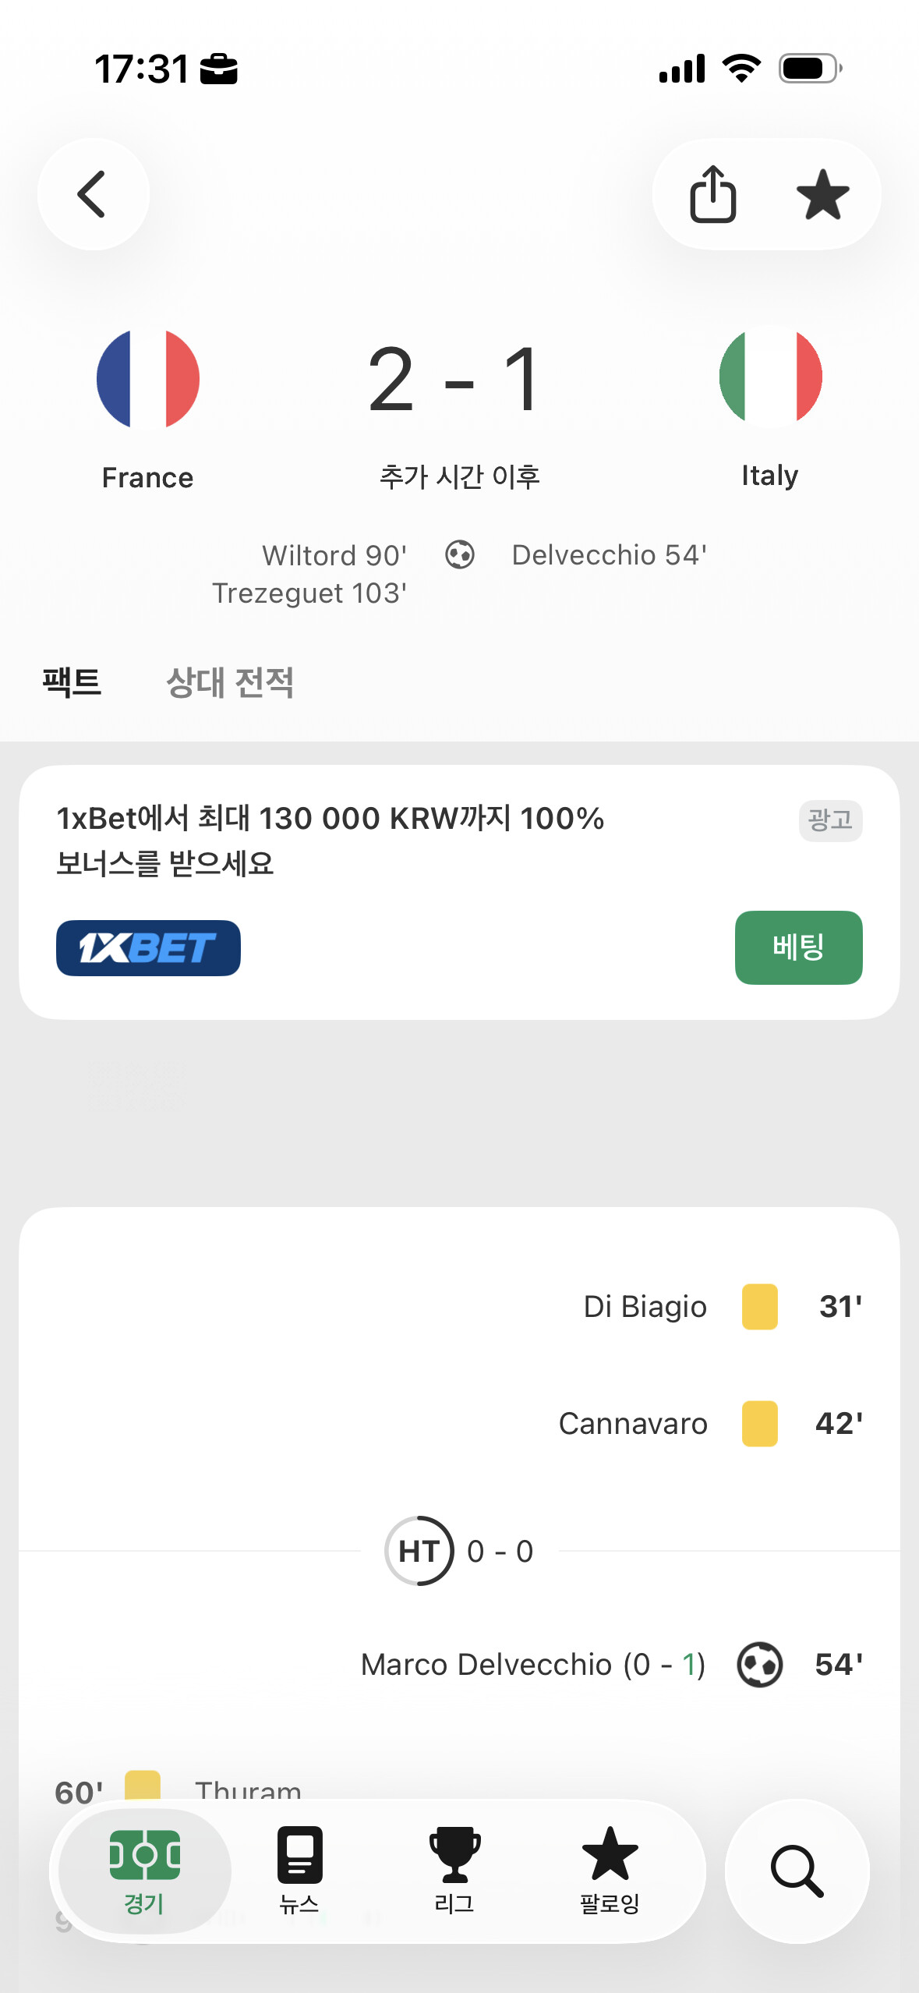Image resolution: width=919 pixels, height=1993 pixels.
Task: Tap Marco Delvecchio goal event
Action: (533, 1665)
